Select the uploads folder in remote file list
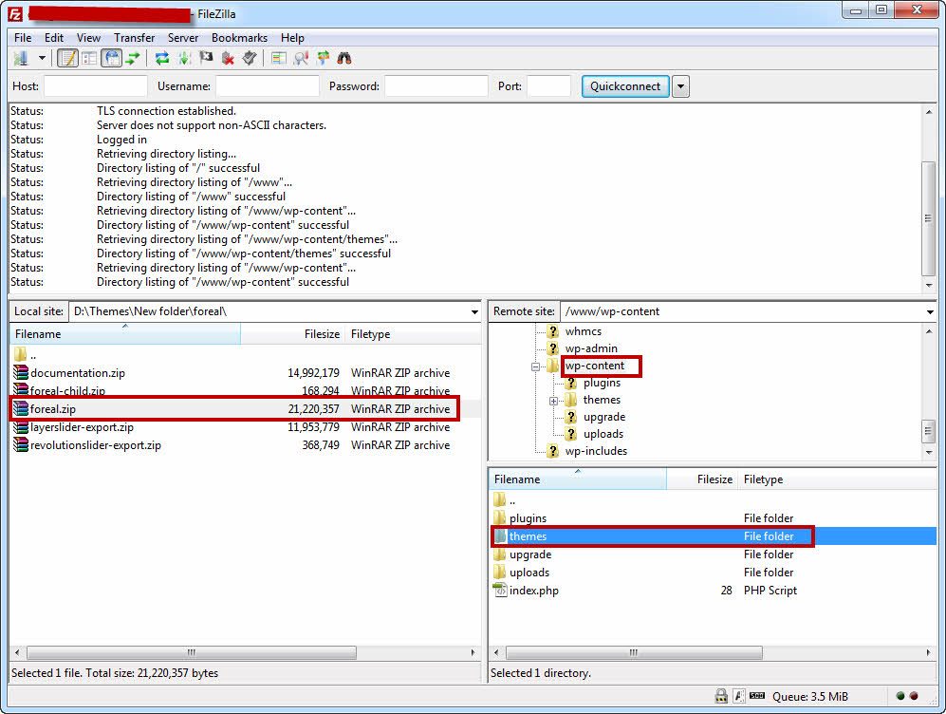 [x=714, y=573]
